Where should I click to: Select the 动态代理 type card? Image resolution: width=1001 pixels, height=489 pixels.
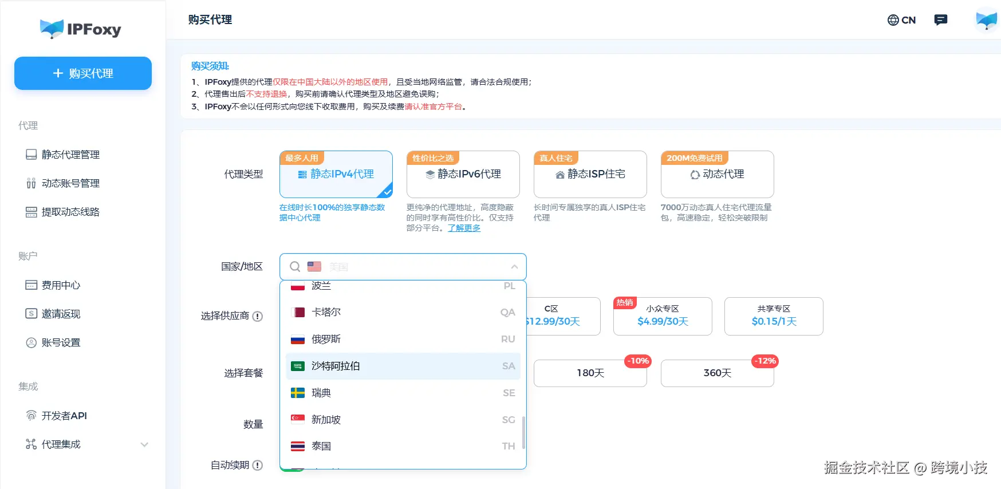click(718, 174)
